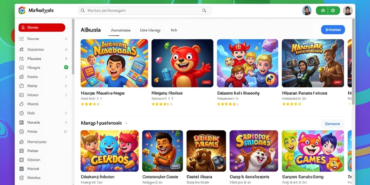370x185 pixels.
Task: Expand the Sopatrioes sidebar chevron
Action: [66, 50]
